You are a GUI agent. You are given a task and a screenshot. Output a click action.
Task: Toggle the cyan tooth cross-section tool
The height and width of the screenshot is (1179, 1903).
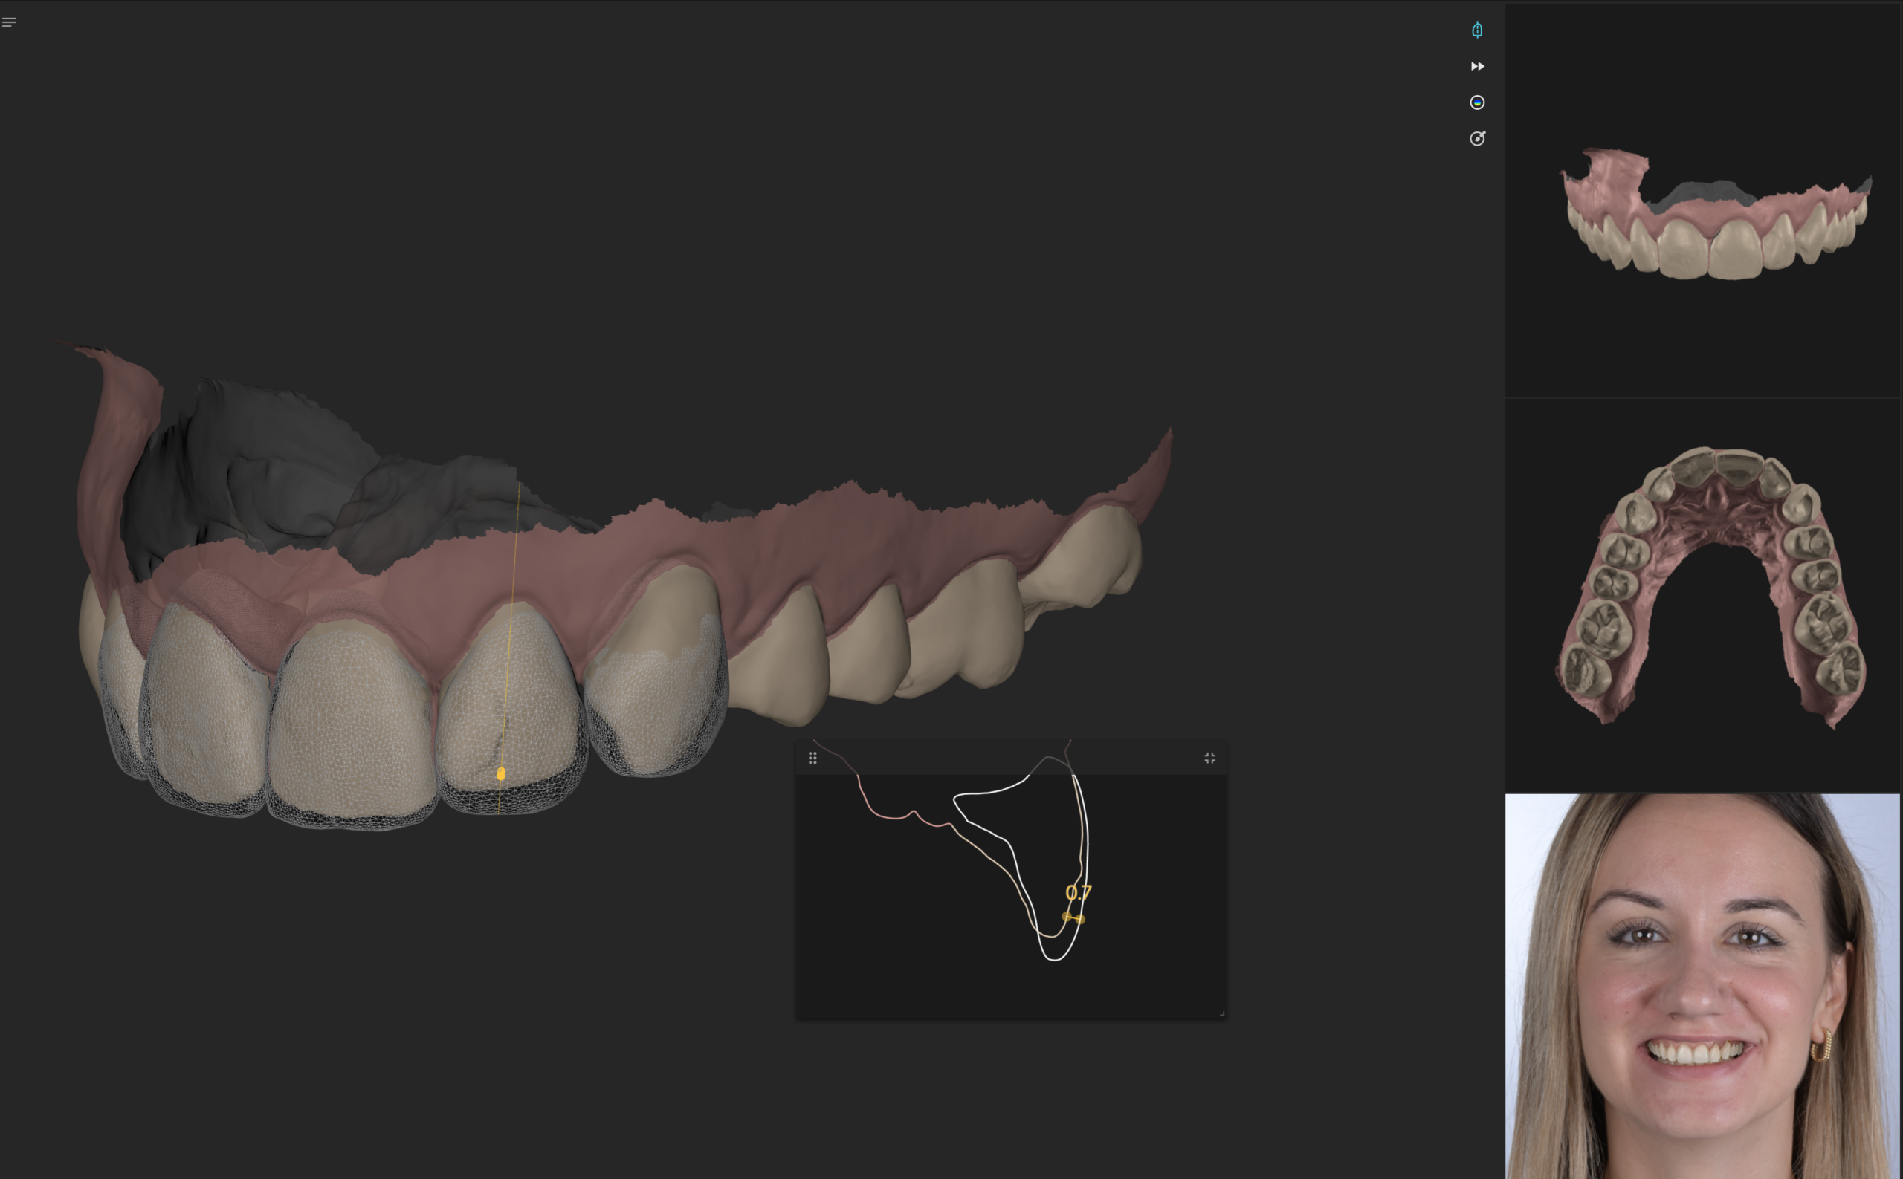pos(1477,30)
